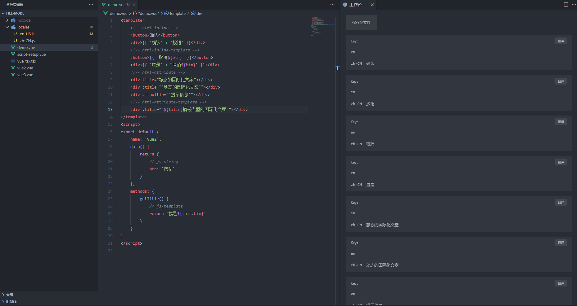The width and height of the screenshot is (577, 306).
Task: Click line number 13 in the gutter
Action: pos(110,109)
